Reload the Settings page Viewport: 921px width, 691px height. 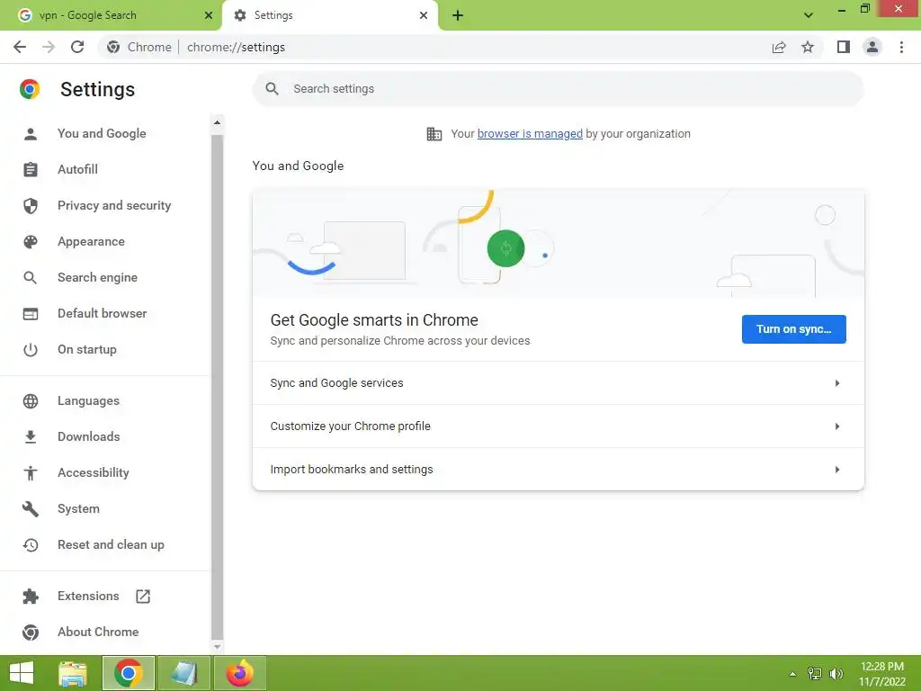[x=77, y=47]
